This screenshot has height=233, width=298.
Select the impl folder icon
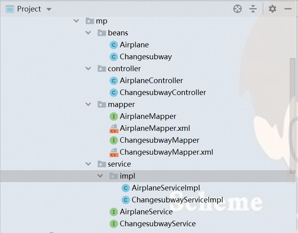click(x=114, y=176)
